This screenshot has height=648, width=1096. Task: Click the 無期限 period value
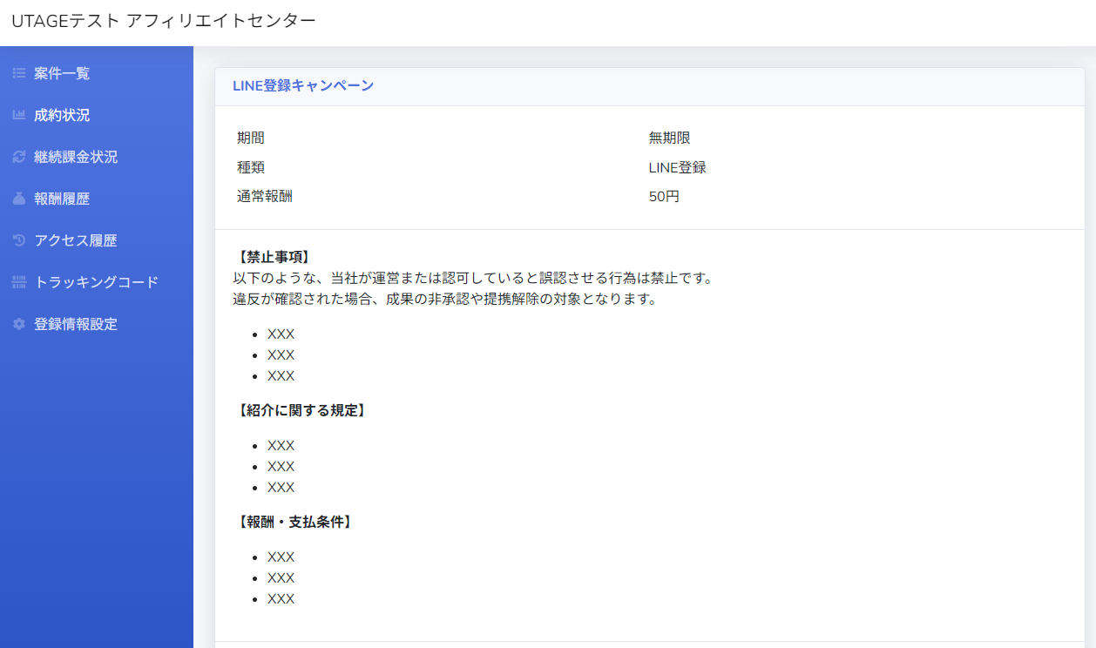669,138
